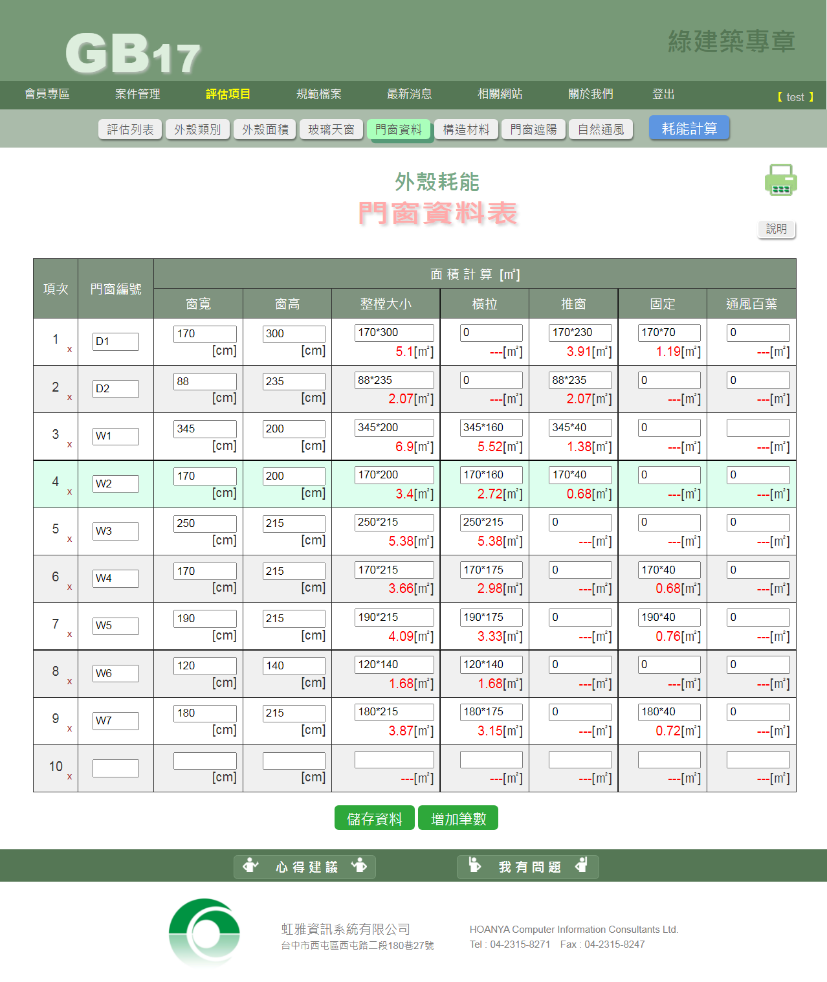Click the blue 耗能計算 button

coord(689,128)
